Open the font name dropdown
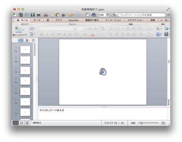Screen dimensions: 182x142 75,29
